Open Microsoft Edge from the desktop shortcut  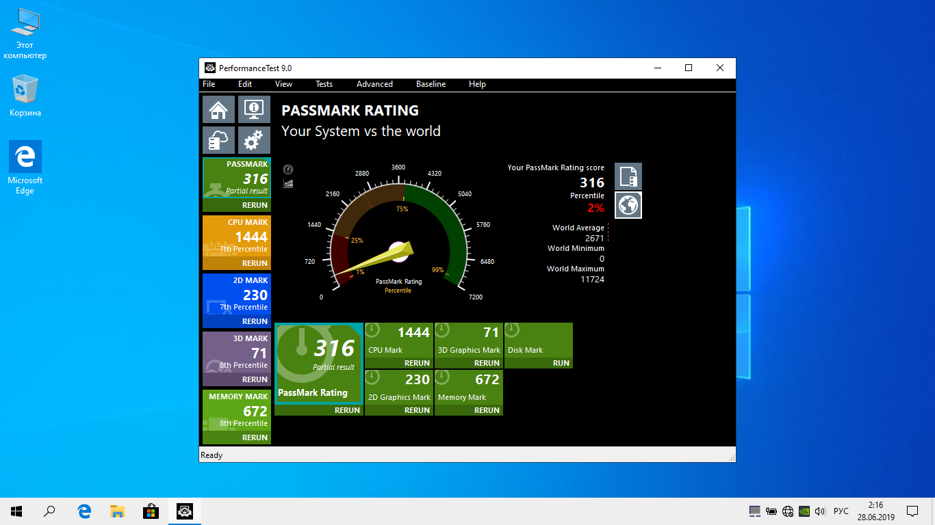pos(25,167)
